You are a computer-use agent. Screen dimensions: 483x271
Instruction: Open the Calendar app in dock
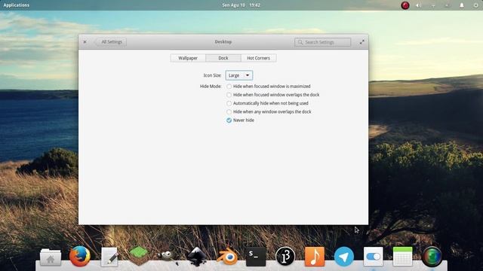click(402, 256)
